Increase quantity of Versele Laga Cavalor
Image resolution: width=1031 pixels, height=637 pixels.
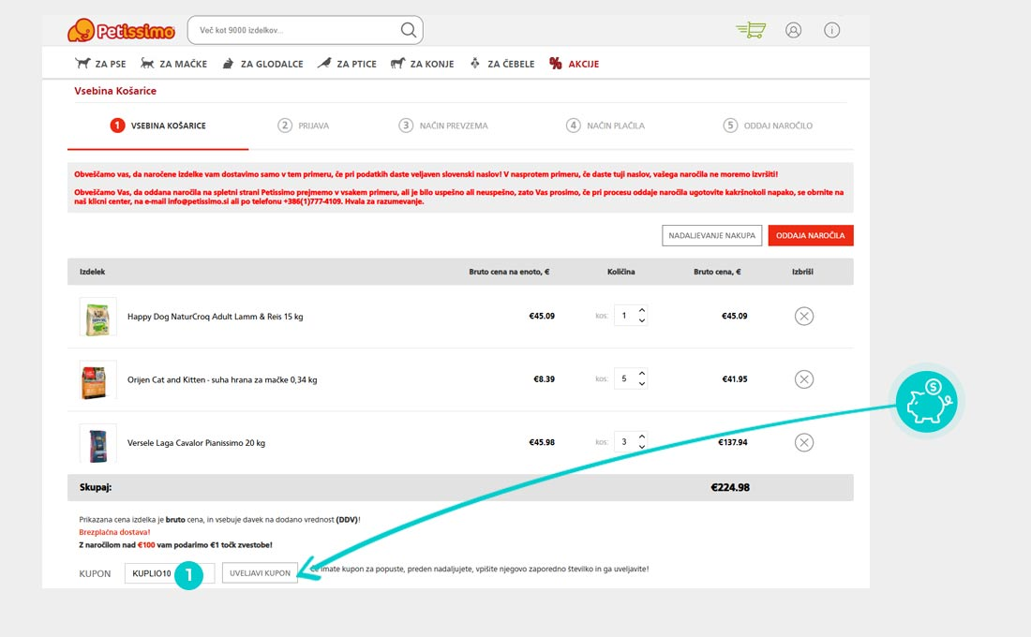(641, 437)
